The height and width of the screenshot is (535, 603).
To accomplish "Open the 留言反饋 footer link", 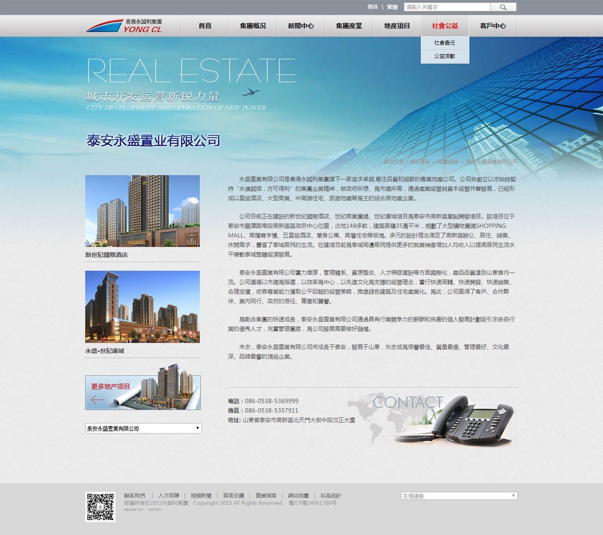I will [x=234, y=495].
